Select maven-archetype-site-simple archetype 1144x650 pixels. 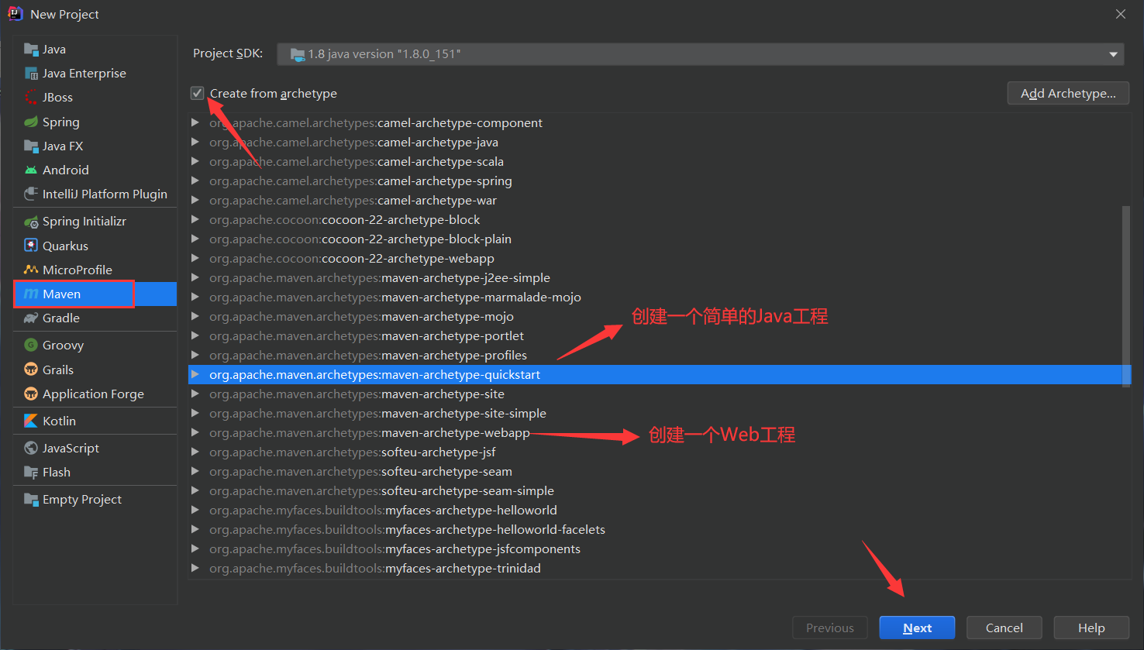(x=377, y=413)
